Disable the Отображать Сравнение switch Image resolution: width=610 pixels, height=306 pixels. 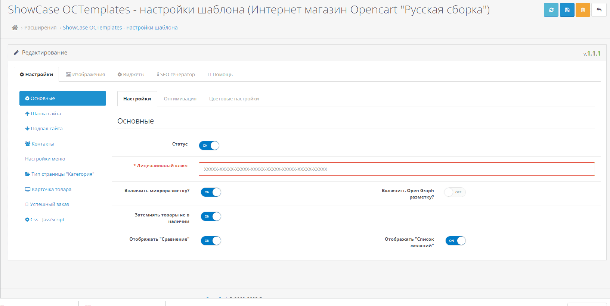tap(211, 241)
